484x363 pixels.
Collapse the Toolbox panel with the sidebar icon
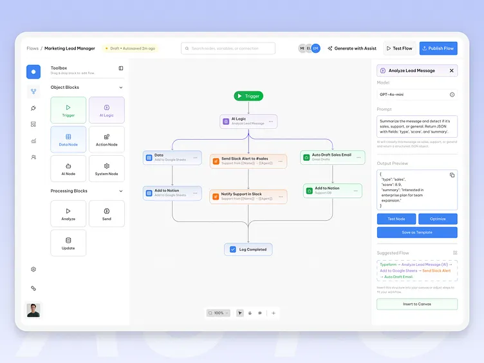(121, 68)
